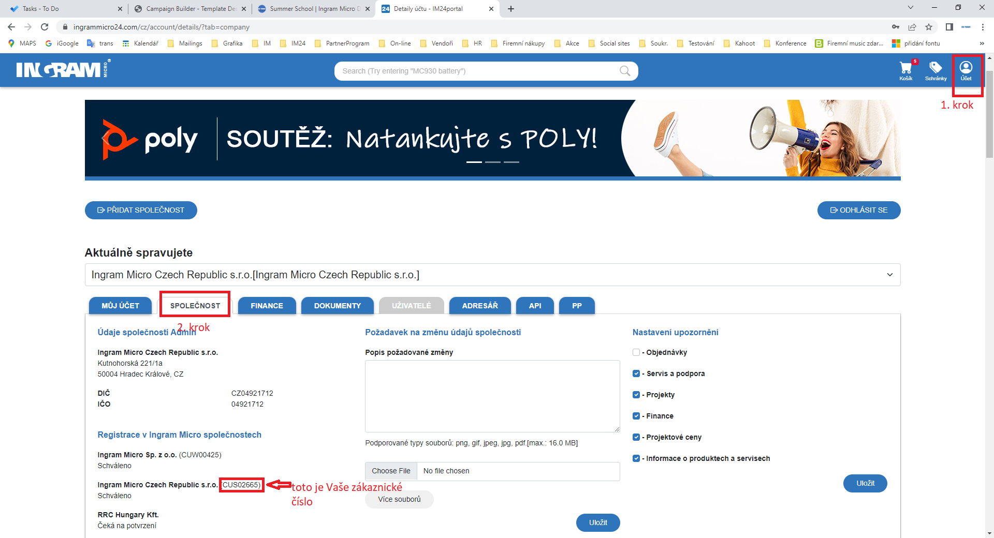Viewport: 994px width, 538px height.
Task: Click ODHLÁSIT SE button
Action: point(859,210)
